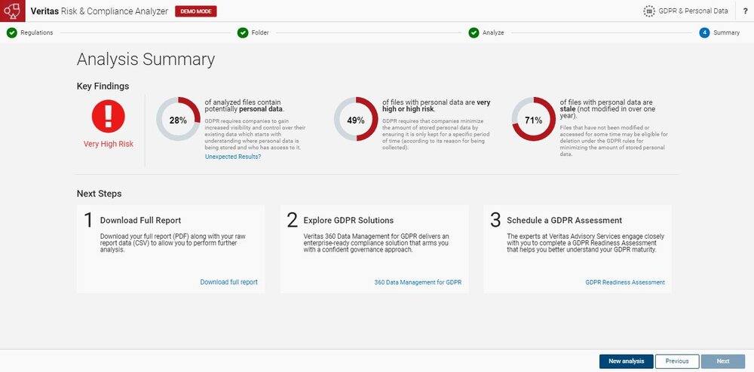The image size is (754, 372).
Task: Click green checkmark beside Regulations step
Action: click(x=12, y=32)
